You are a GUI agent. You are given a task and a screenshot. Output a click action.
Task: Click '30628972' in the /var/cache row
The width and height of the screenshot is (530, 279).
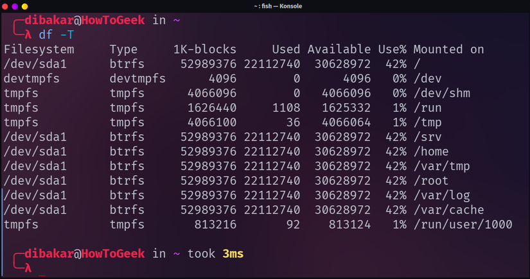[x=342, y=210]
